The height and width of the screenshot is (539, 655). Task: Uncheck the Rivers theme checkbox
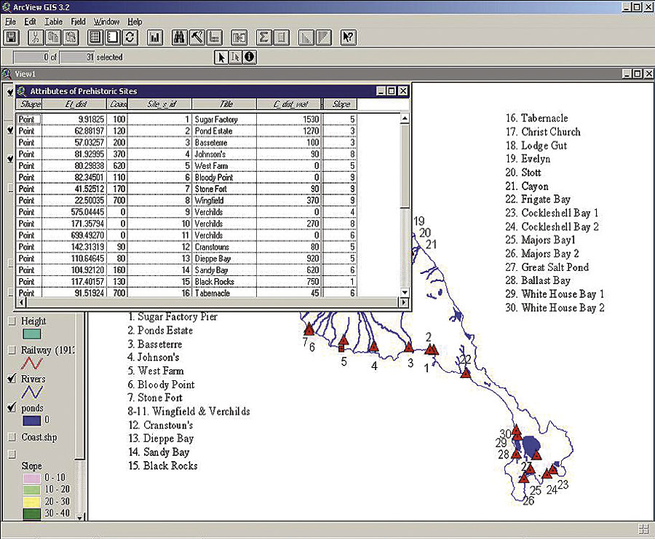(12, 379)
